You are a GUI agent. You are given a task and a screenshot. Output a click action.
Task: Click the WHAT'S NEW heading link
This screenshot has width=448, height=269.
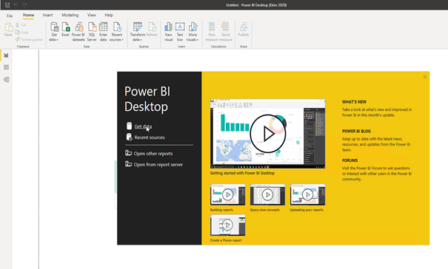354,102
